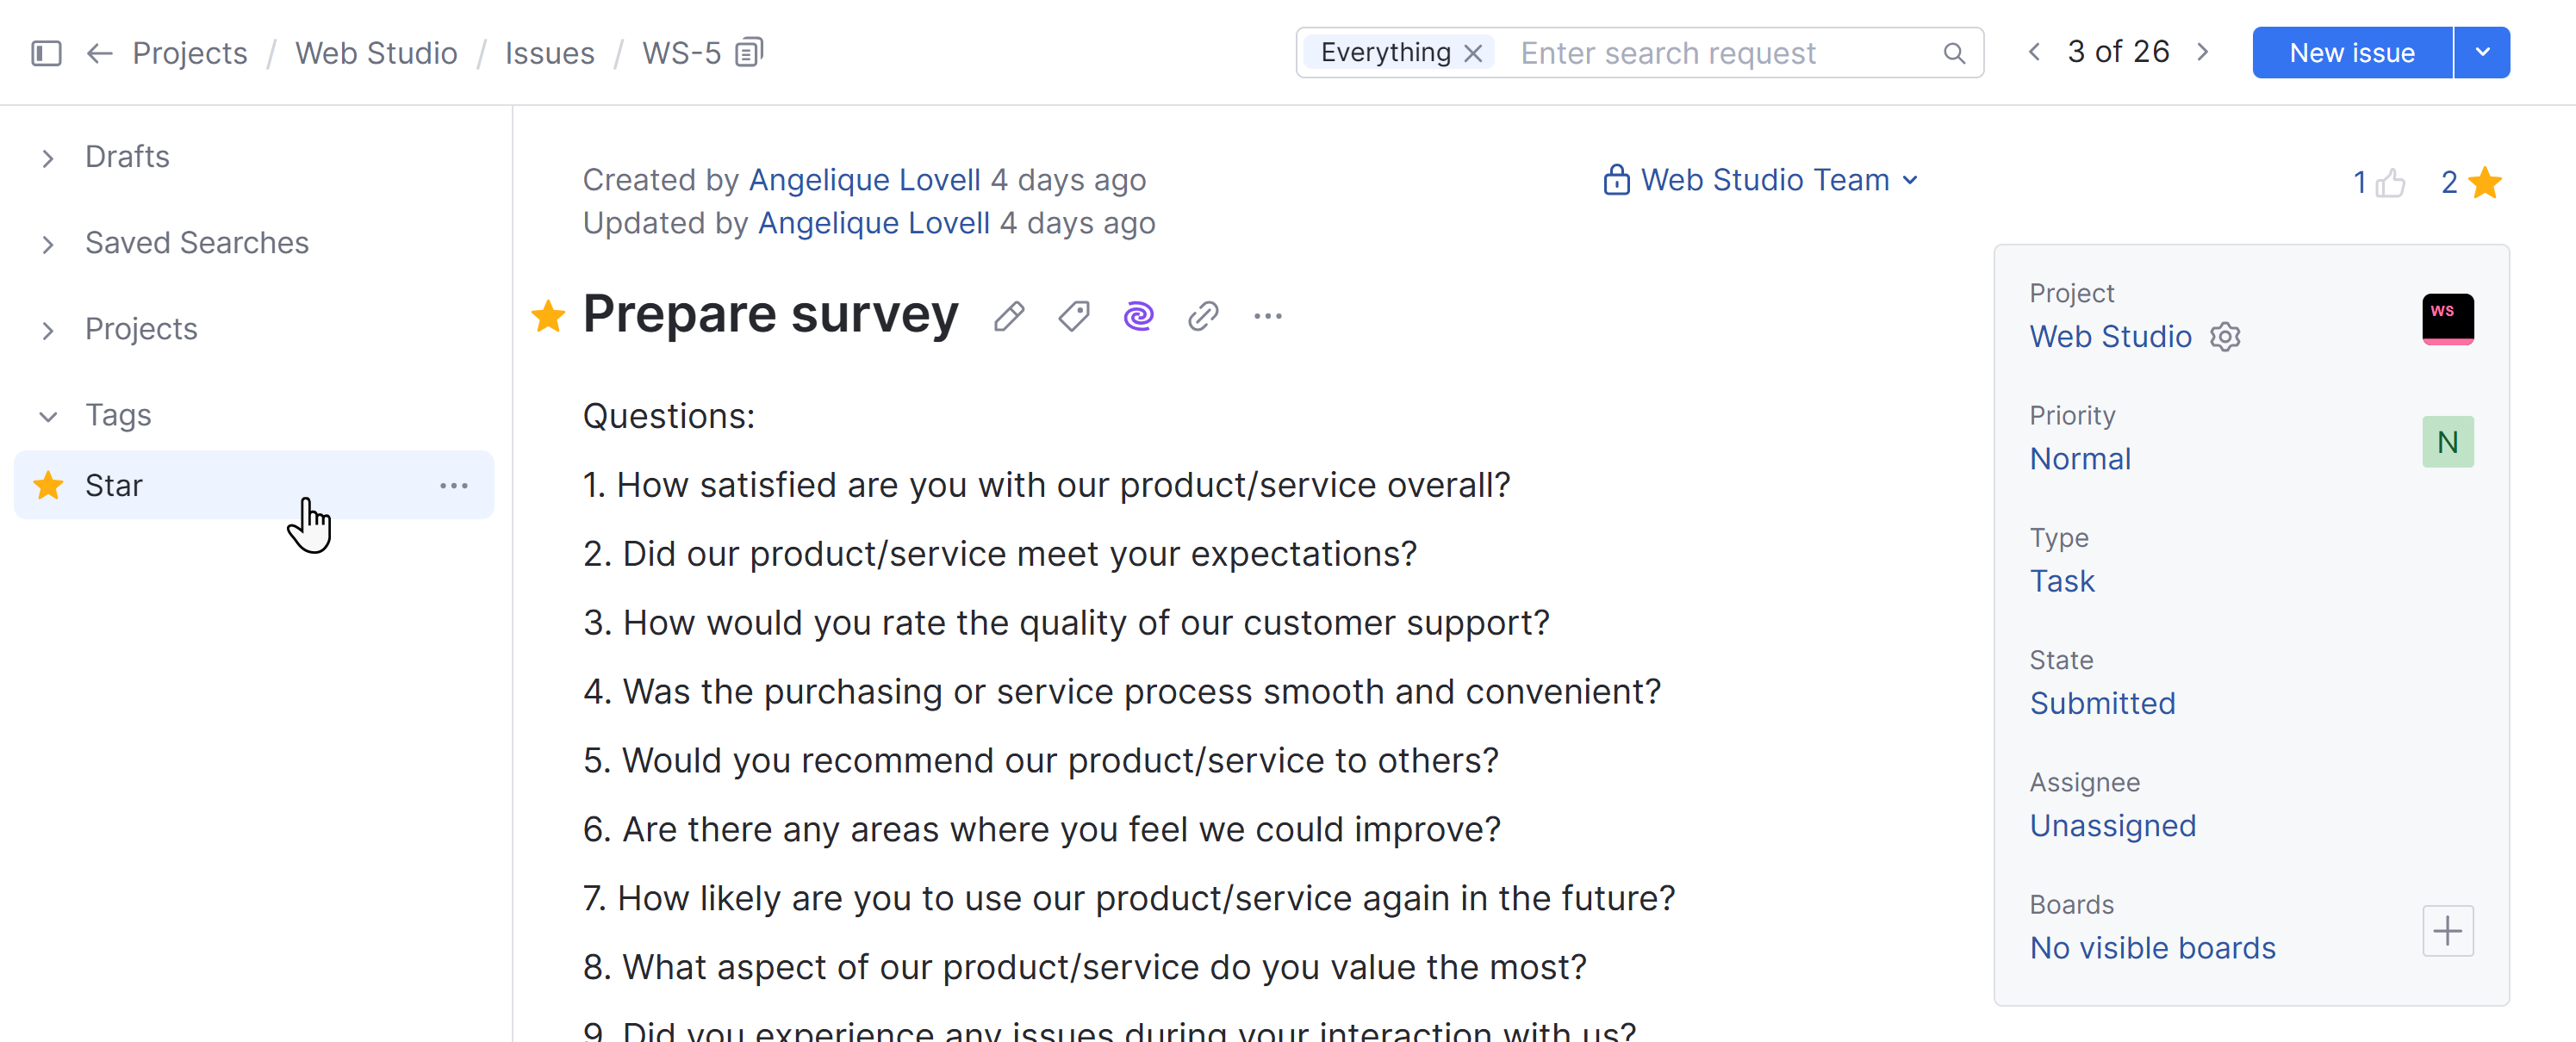Toggle the star watcher count
This screenshot has height=1042, width=2576.
point(2484,183)
